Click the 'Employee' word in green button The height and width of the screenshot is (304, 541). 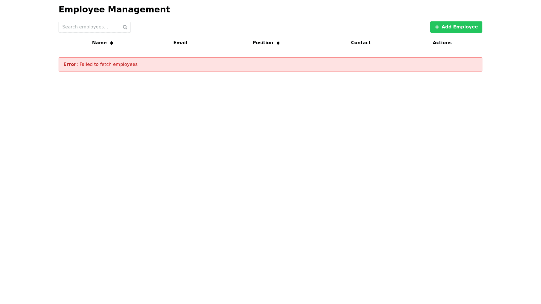click(465, 27)
